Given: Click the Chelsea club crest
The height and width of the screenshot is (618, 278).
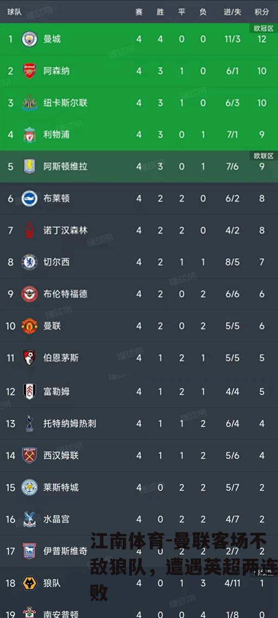Looking at the screenshot, I should click(x=29, y=262).
